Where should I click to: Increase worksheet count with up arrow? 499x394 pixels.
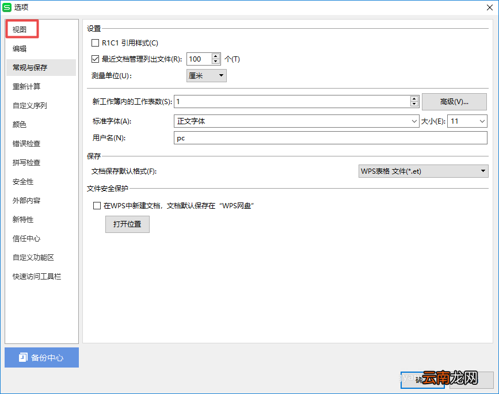click(414, 99)
